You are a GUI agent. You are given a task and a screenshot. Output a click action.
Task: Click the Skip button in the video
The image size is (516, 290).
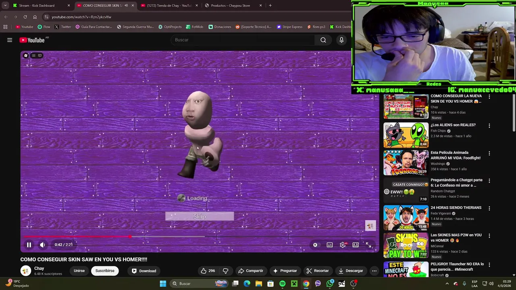pos(200,216)
